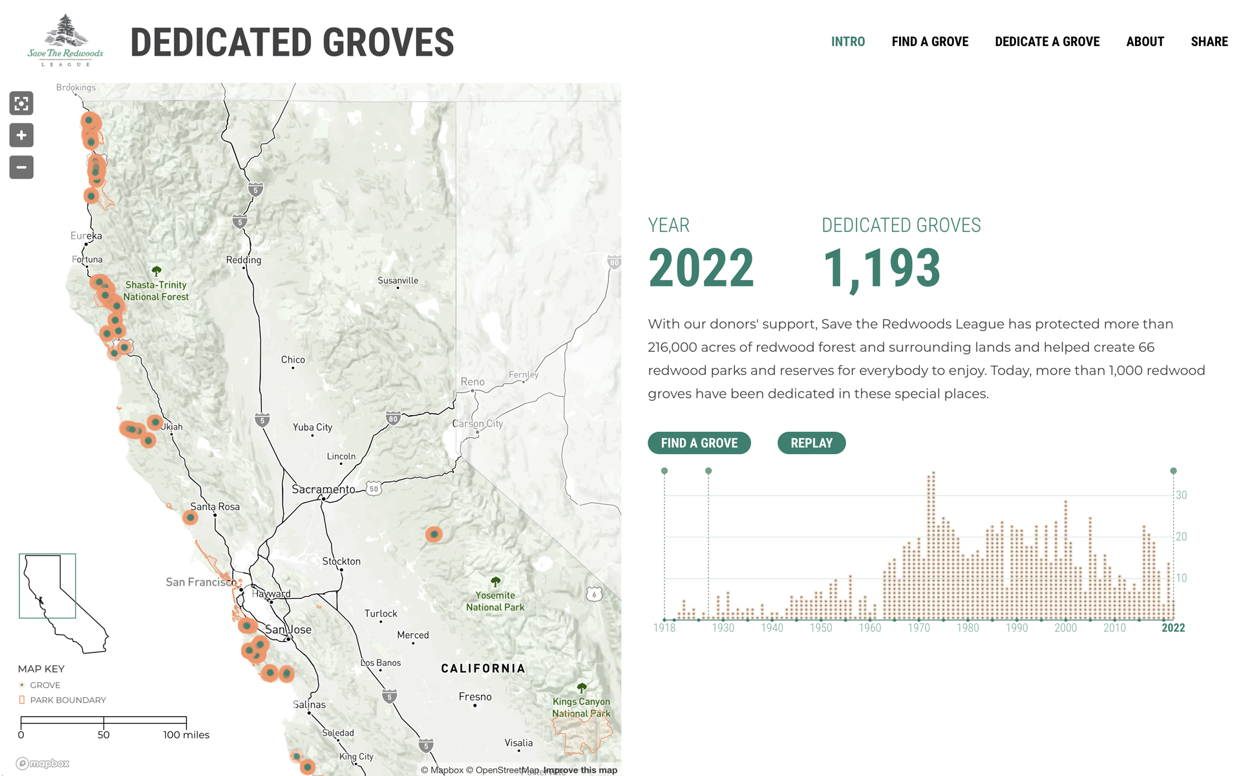Click the Interstate 5 shield near Los Banos
Viewport: 1241px width, 776px height.
(x=389, y=696)
